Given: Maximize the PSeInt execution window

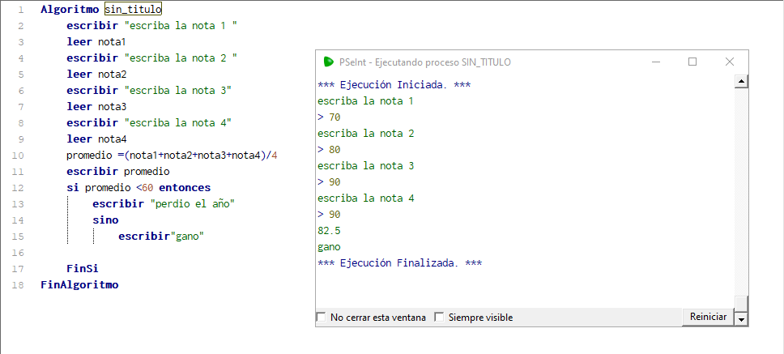Looking at the screenshot, I should click(x=692, y=62).
